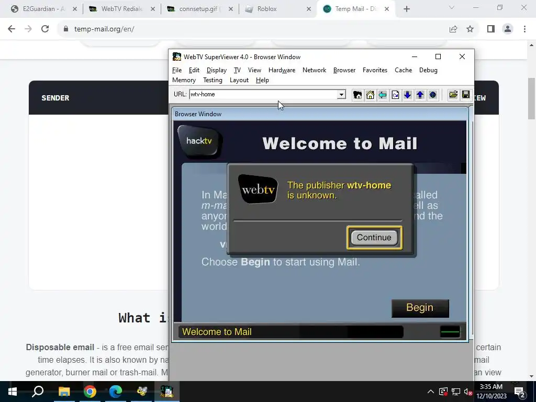Click the blue down arrow toolbar icon
Image resolution: width=536 pixels, height=402 pixels.
click(407, 95)
